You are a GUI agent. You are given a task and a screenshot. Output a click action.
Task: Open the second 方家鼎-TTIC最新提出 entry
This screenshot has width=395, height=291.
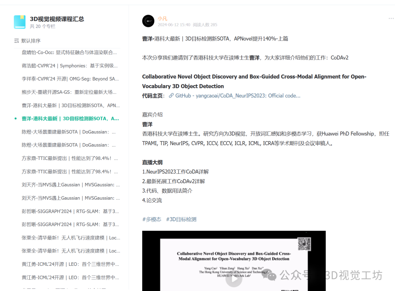[x=70, y=172]
